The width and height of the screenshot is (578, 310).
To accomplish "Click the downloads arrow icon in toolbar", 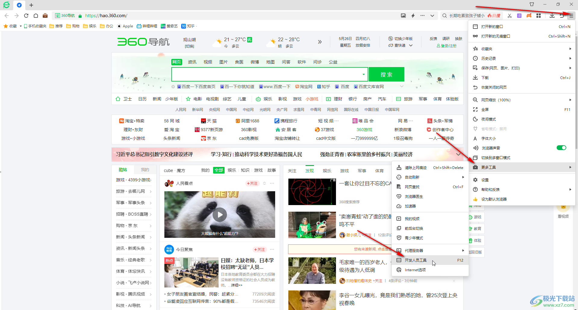I will point(552,16).
